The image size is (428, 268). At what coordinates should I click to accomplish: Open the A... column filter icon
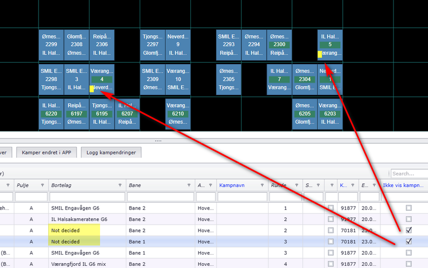click(x=210, y=185)
